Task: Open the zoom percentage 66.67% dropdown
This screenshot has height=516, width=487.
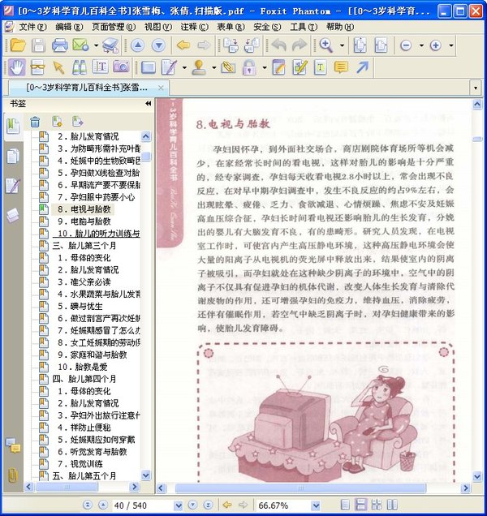Action: coord(316,505)
